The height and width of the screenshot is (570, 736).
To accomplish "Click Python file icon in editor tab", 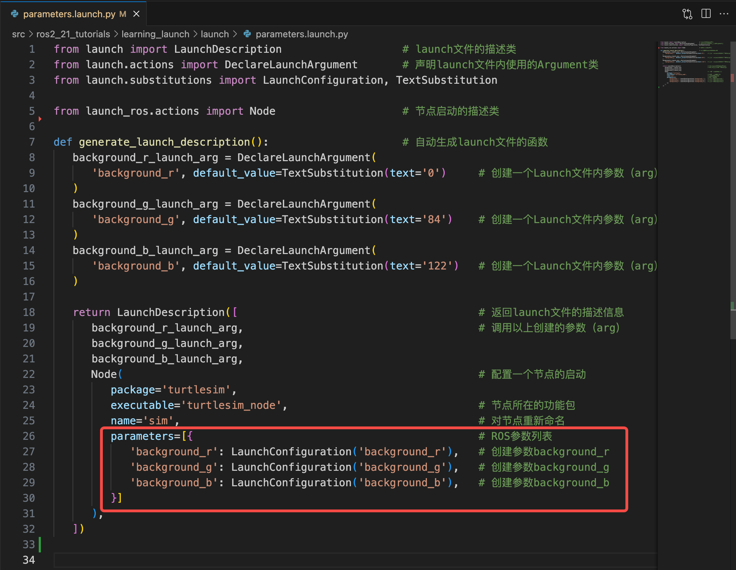I will point(15,14).
